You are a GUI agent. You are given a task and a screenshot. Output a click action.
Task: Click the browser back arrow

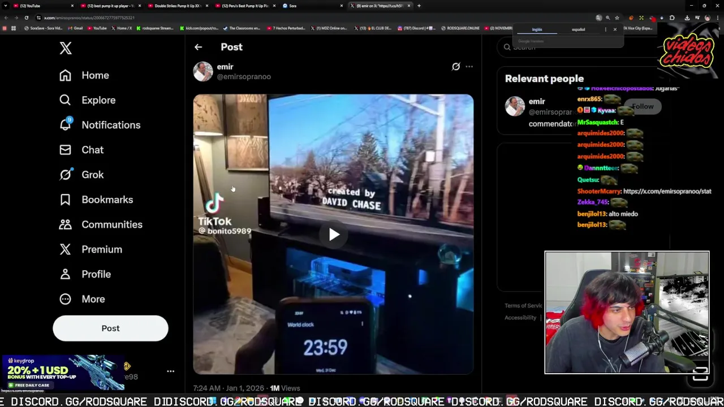point(6,18)
